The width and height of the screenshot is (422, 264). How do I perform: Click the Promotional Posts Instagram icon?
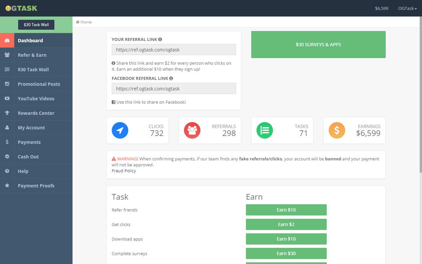pyautogui.click(x=7, y=84)
